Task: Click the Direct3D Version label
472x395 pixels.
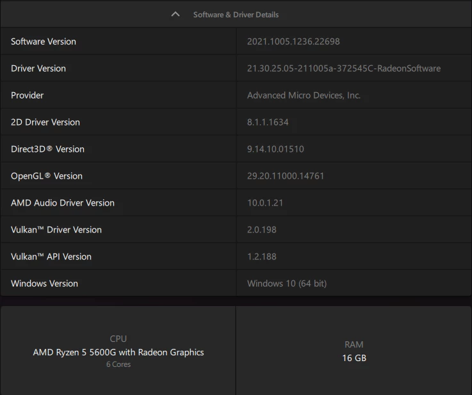Action: click(x=47, y=149)
